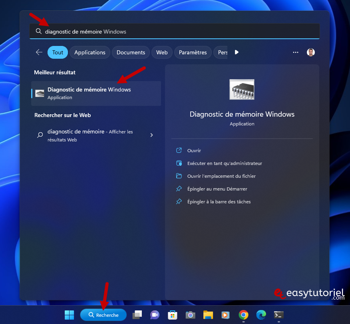
Task: Expand web result with chevron arrow
Action: [x=151, y=135]
